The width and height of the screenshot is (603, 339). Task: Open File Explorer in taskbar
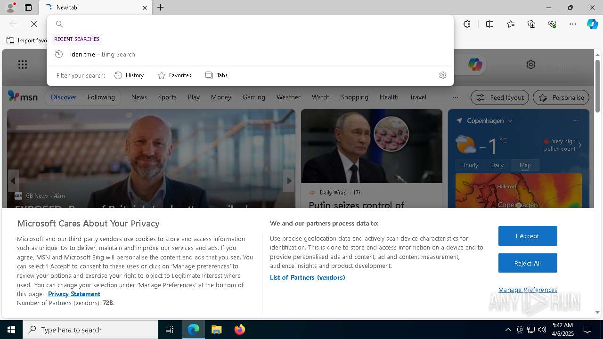point(217,330)
